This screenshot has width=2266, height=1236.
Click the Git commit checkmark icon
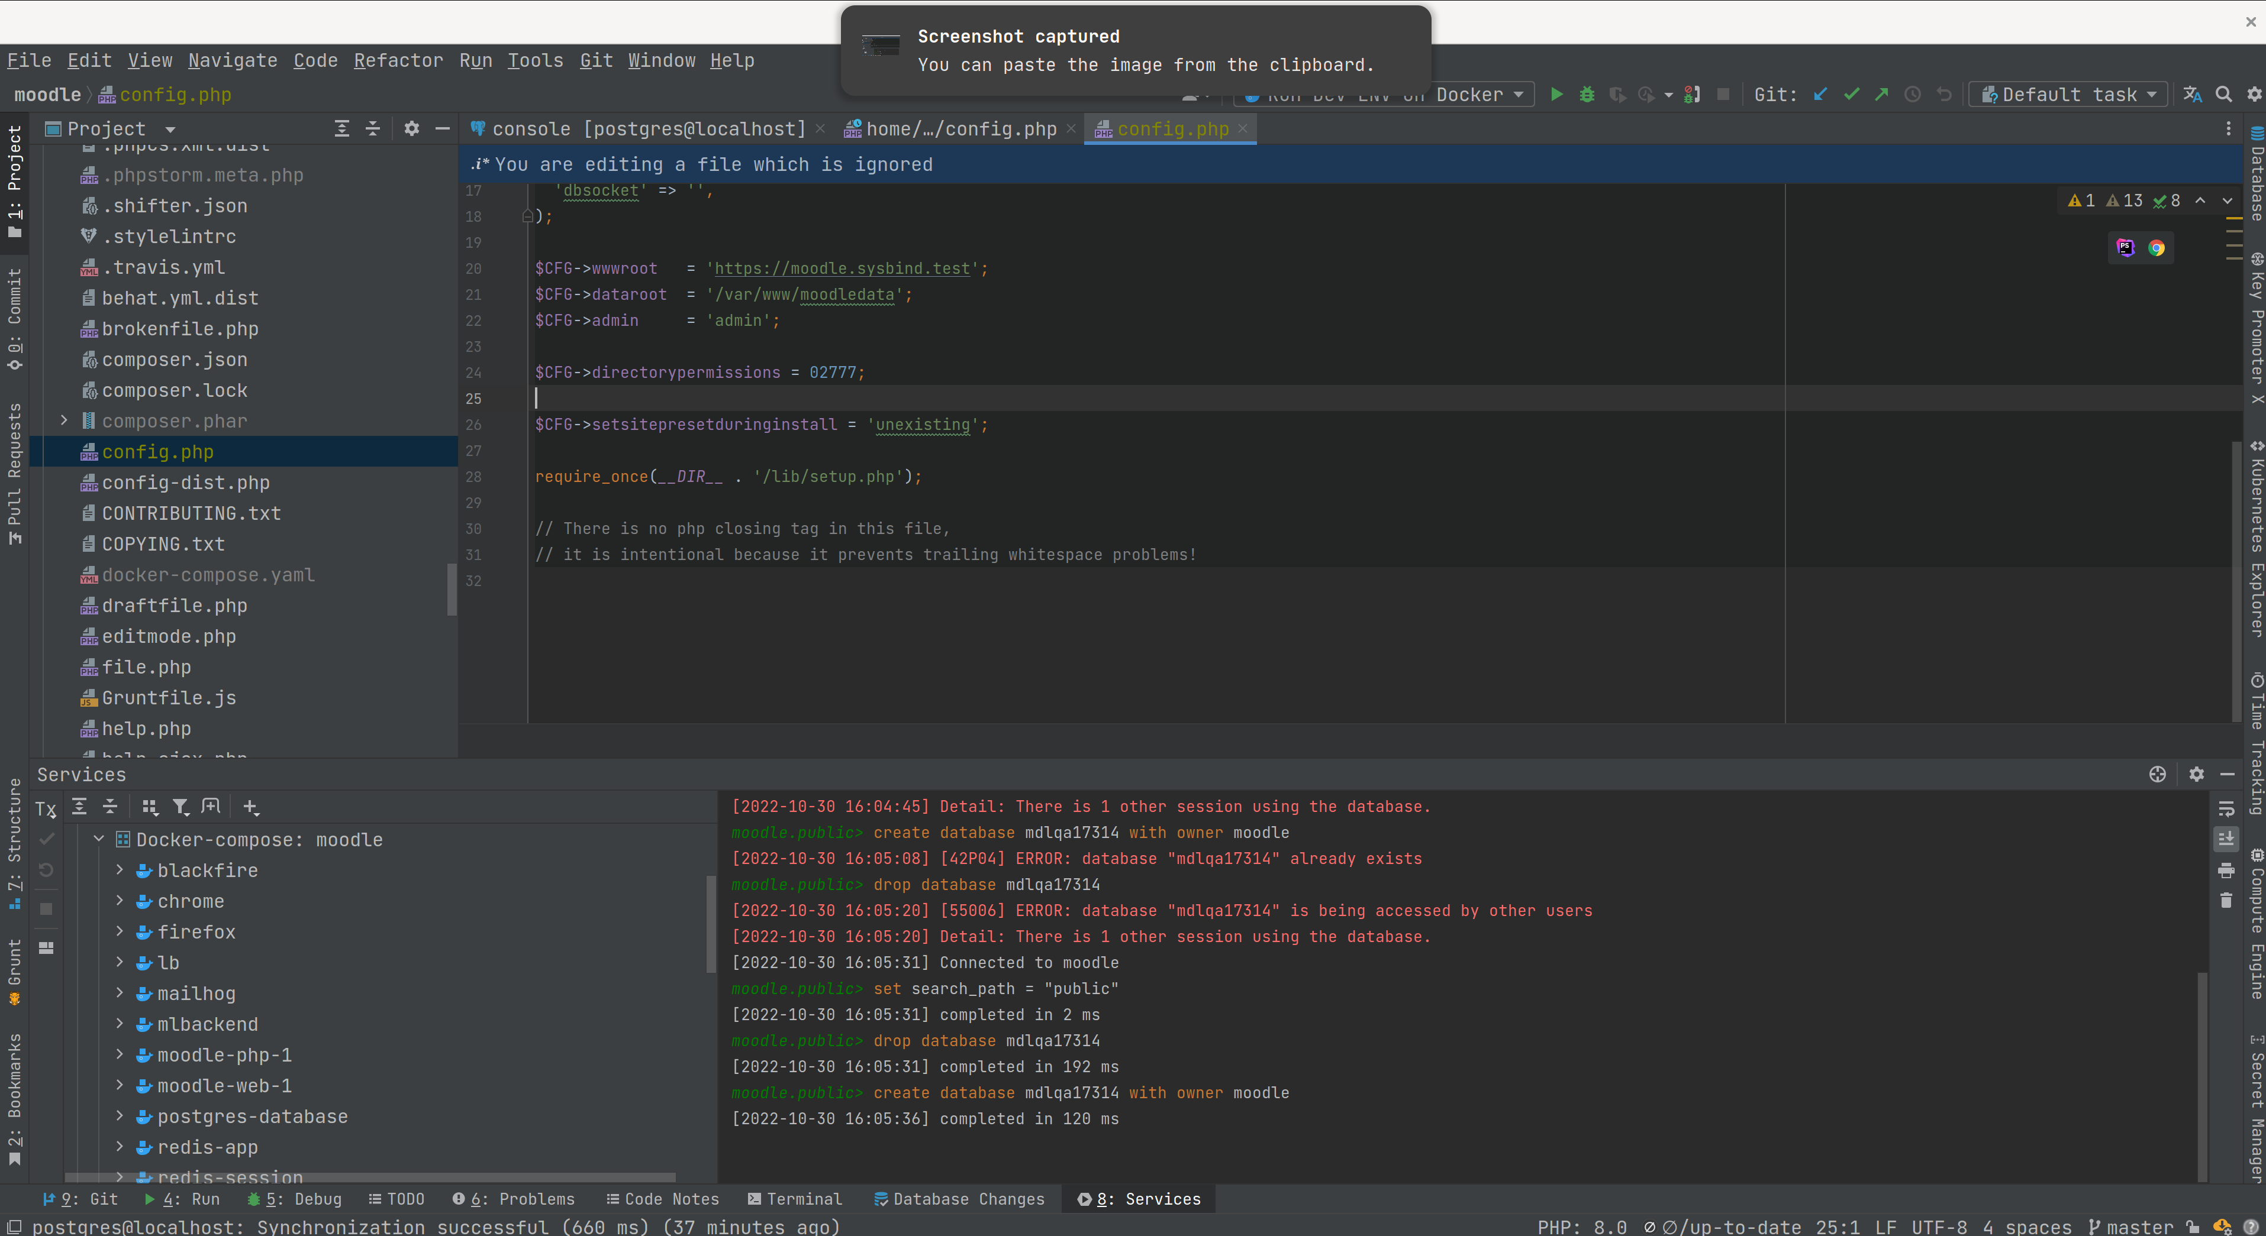tap(1851, 94)
